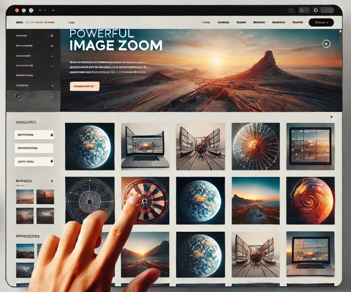This screenshot has height=292, width=351.
Task: Click the small 'Tmm' text in the navigation bar
Action: pyautogui.click(x=71, y=23)
